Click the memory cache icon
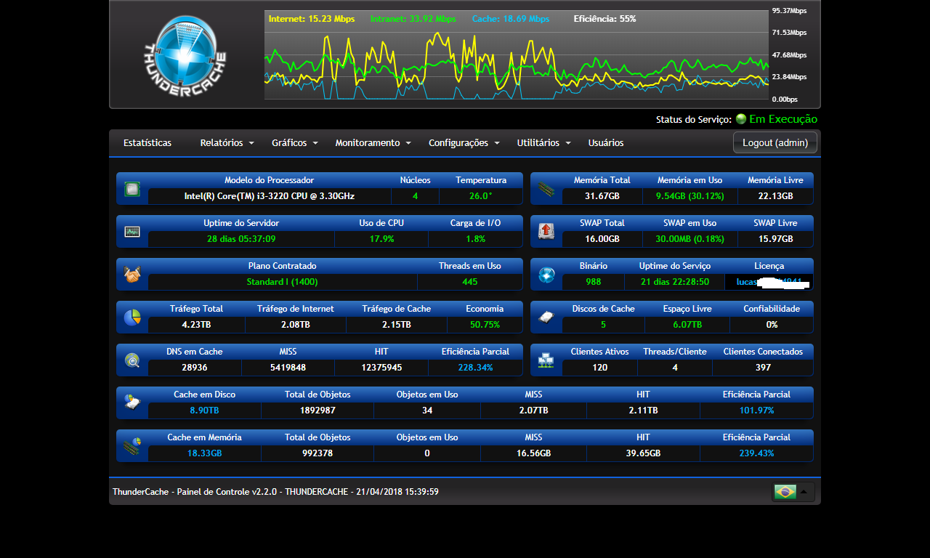 pos(132,446)
